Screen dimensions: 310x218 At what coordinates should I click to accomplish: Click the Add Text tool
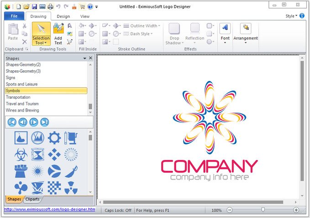point(58,34)
